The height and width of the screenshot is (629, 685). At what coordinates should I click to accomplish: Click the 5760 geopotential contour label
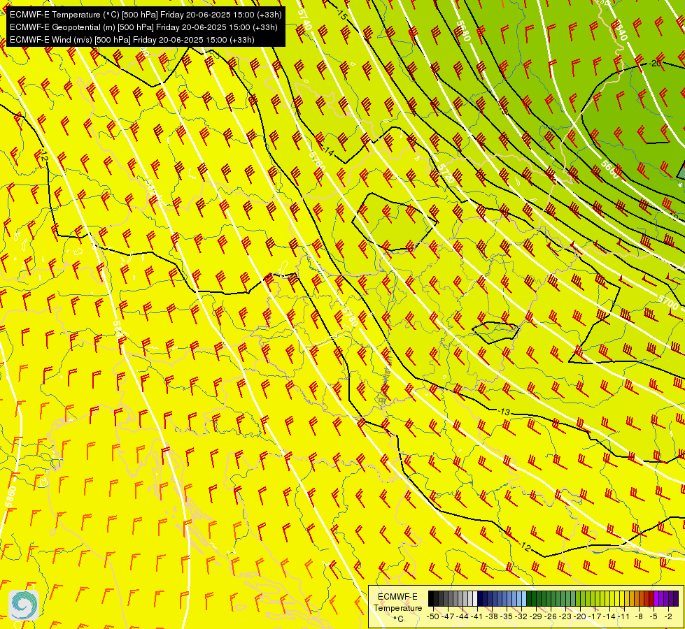[x=317, y=161]
